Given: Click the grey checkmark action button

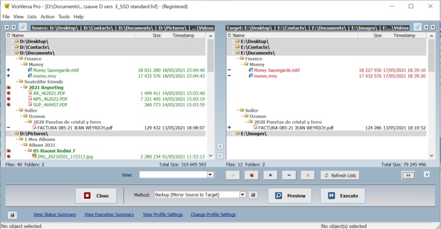Looking at the screenshot, I should 233,176.
